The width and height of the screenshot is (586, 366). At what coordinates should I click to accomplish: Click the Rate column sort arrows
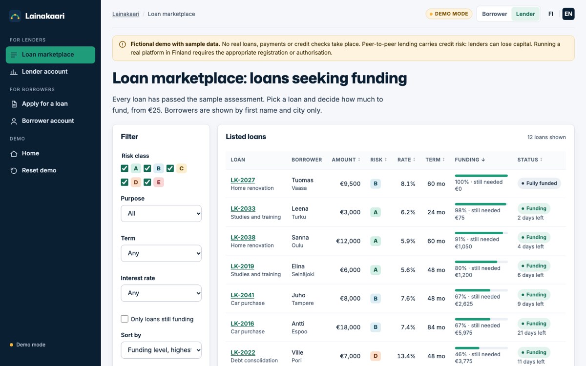(x=414, y=160)
